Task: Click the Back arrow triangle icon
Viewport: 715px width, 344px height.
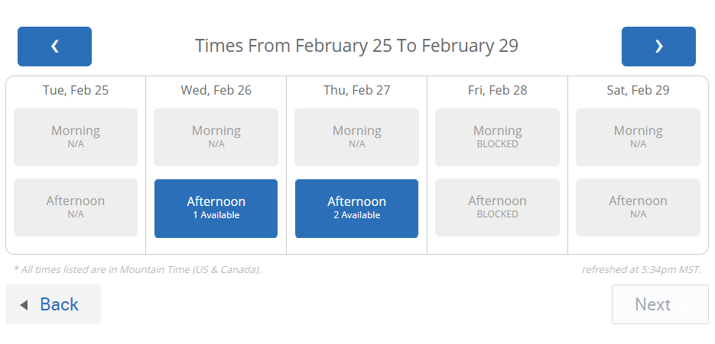Action: (x=24, y=305)
